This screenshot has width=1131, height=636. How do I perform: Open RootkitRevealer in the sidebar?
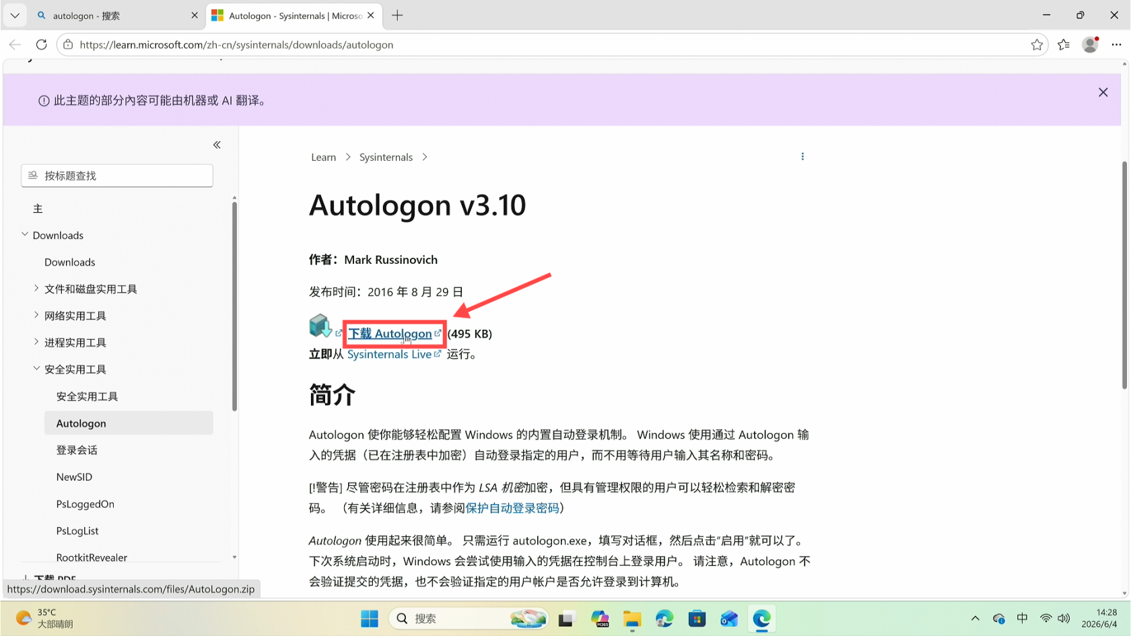(x=92, y=557)
